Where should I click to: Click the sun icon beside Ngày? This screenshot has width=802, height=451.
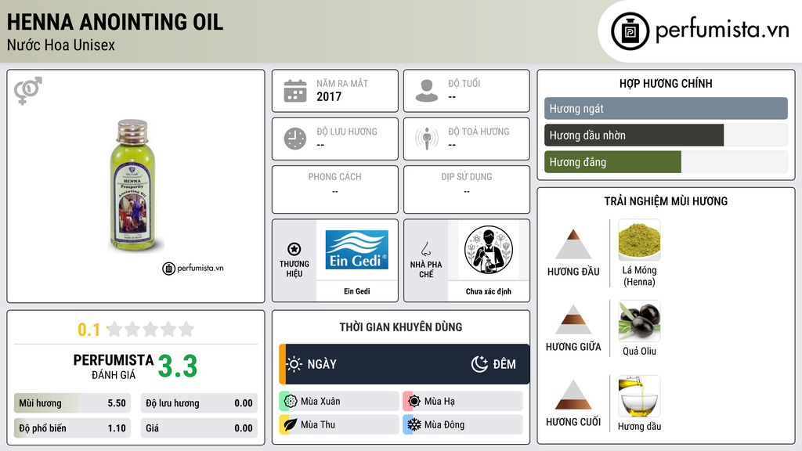[294, 364]
